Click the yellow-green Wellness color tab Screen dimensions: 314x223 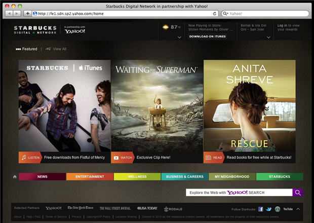[137, 177]
